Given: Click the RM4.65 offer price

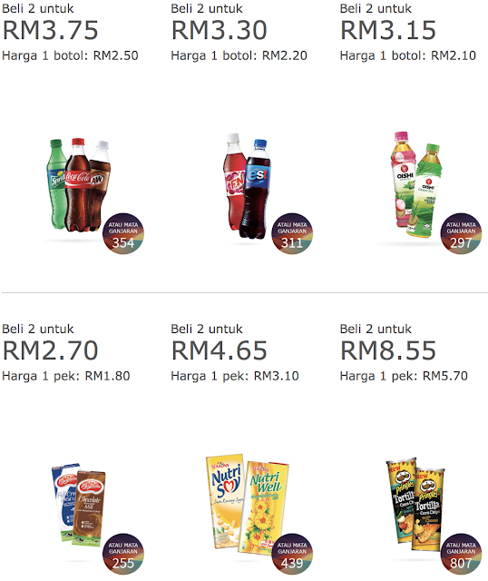Looking at the screenshot, I should [220, 350].
